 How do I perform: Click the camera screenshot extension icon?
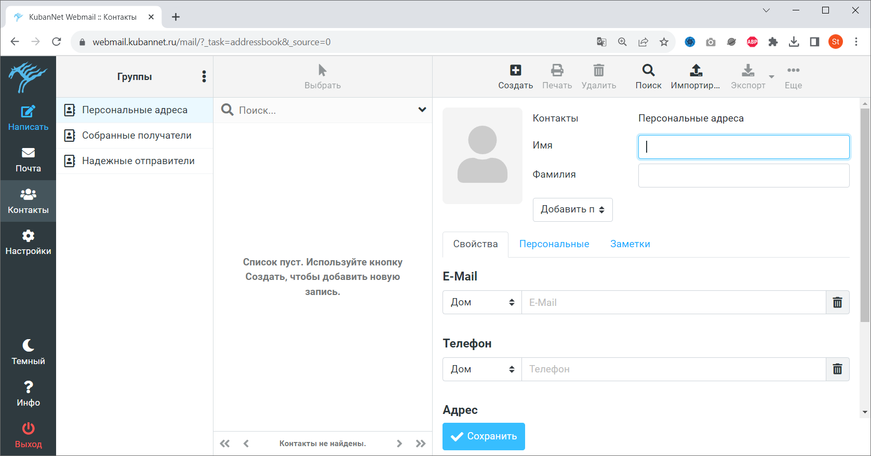711,42
